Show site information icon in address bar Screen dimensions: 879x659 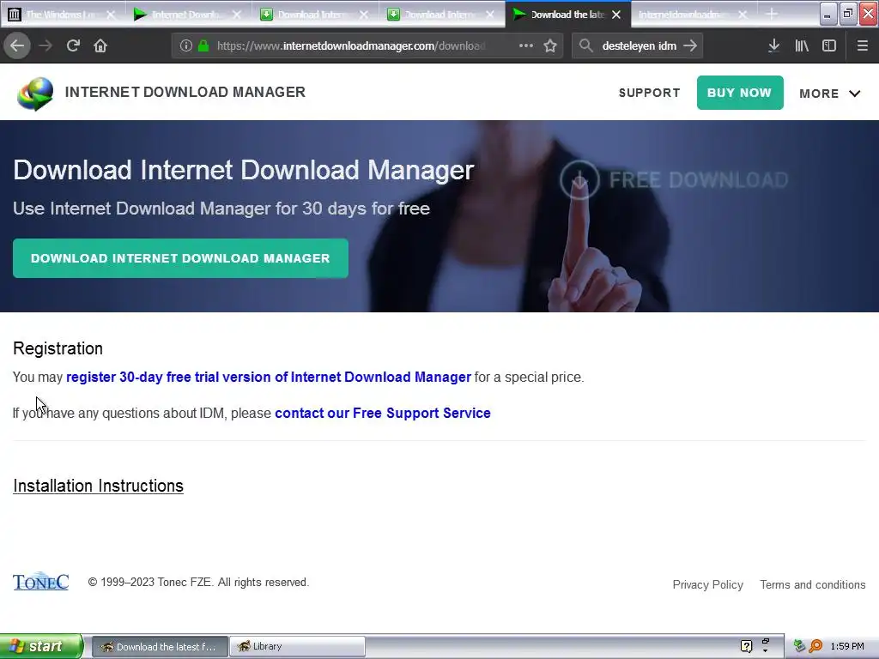(x=186, y=46)
